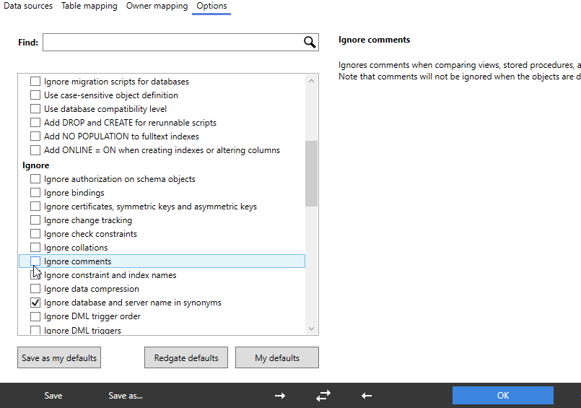Check Use case-sensitive object definition
This screenshot has height=408, width=581.
[x=35, y=95]
